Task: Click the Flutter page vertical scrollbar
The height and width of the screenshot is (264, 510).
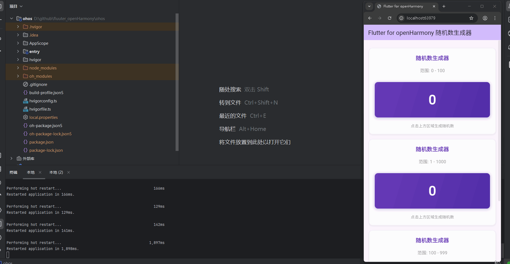Action: tap(499, 121)
